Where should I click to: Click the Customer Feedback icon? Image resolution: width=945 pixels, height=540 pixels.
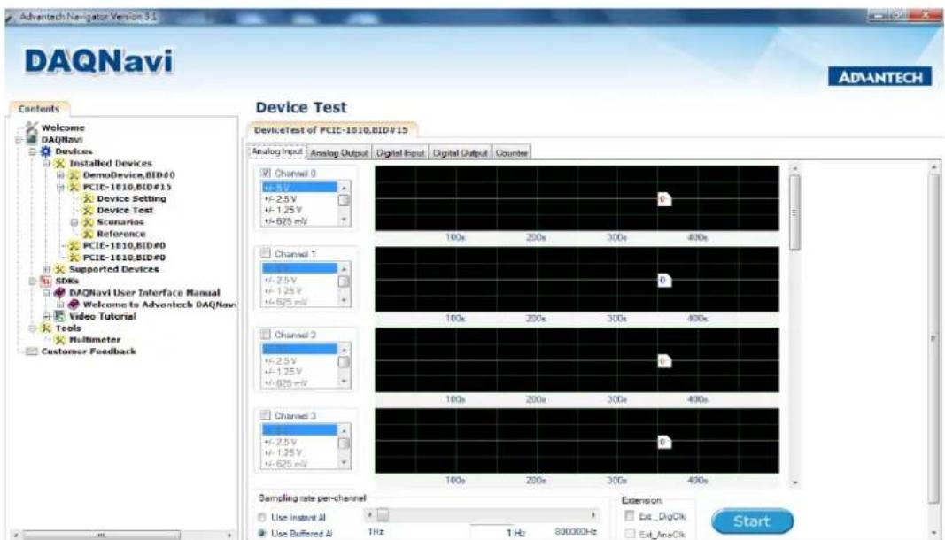pos(31,351)
